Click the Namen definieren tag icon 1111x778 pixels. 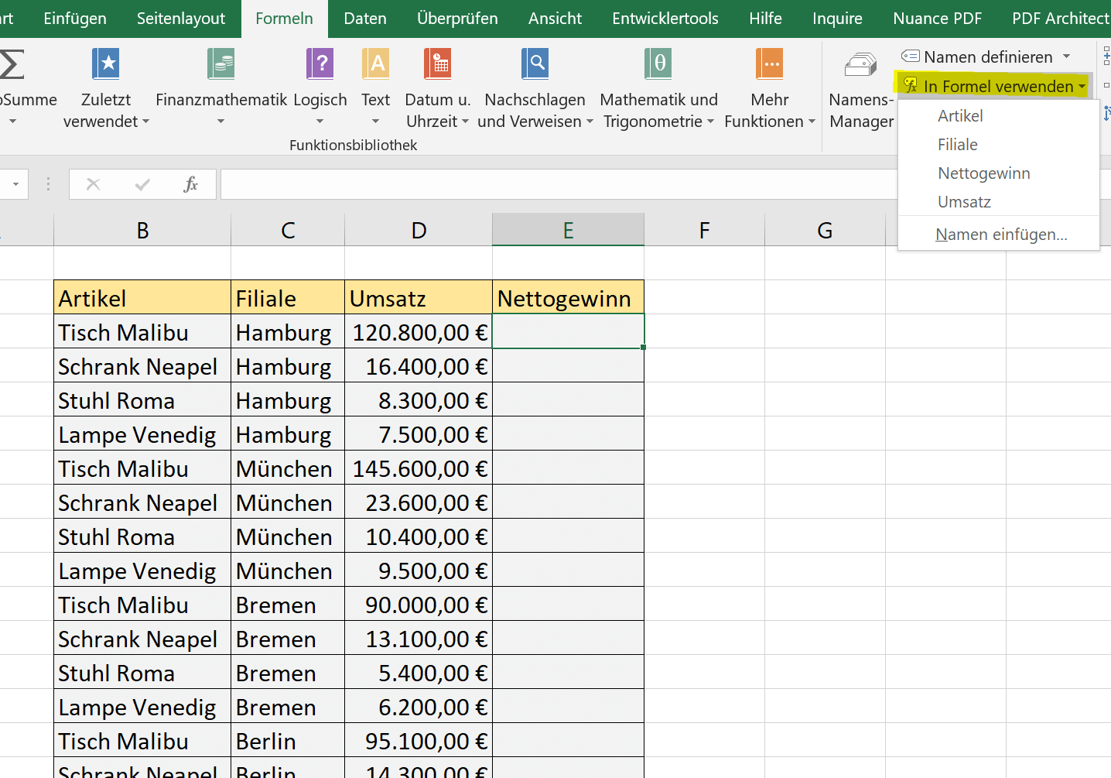point(911,57)
